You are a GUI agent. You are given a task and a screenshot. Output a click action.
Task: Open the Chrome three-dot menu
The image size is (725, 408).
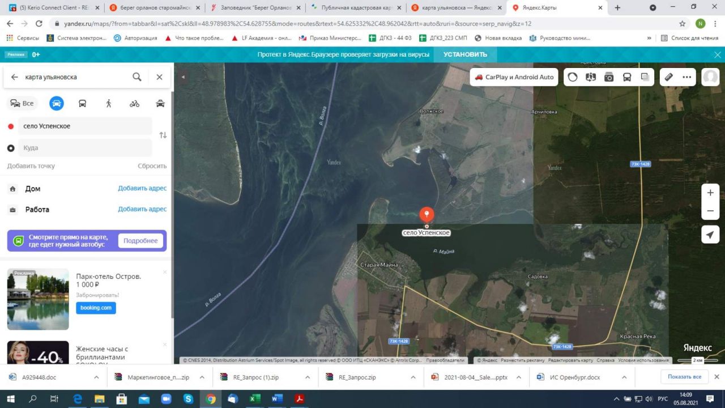pyautogui.click(x=716, y=24)
